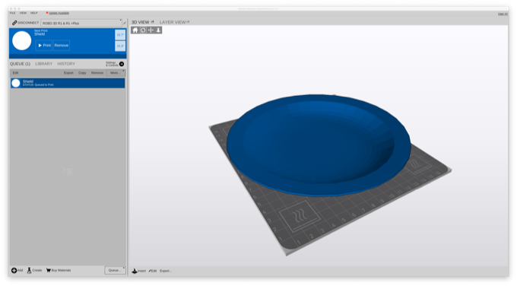Image resolution: width=517 pixels, height=286 pixels.
Task: Reset the 3D view with the home icon
Action: [x=135, y=30]
